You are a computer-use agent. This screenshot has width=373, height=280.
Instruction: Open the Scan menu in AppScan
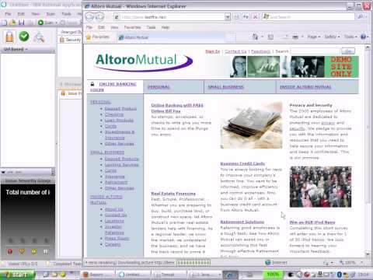click(51, 14)
